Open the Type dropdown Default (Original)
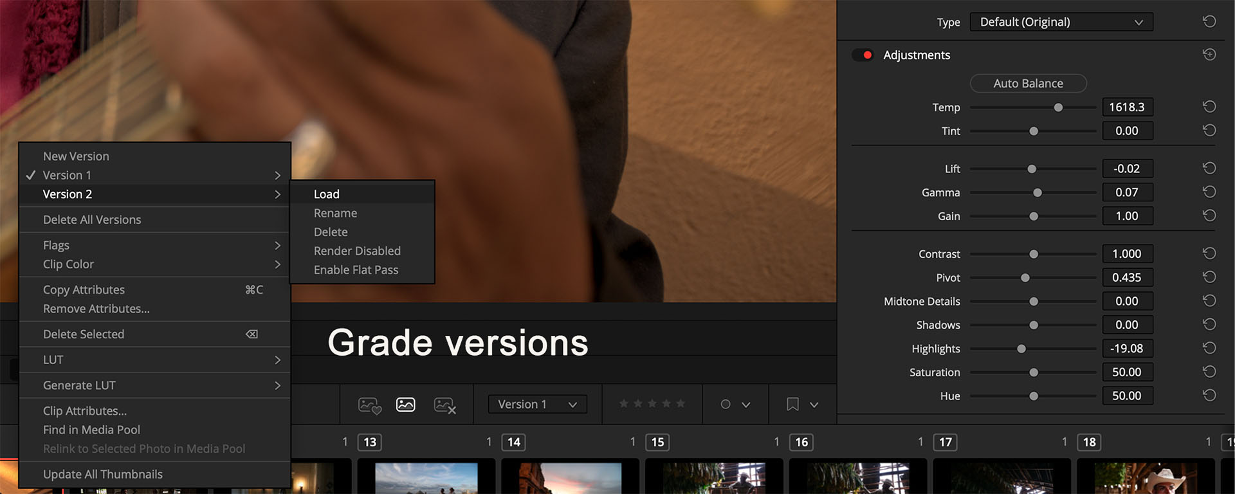This screenshot has height=494, width=1235. point(1061,22)
